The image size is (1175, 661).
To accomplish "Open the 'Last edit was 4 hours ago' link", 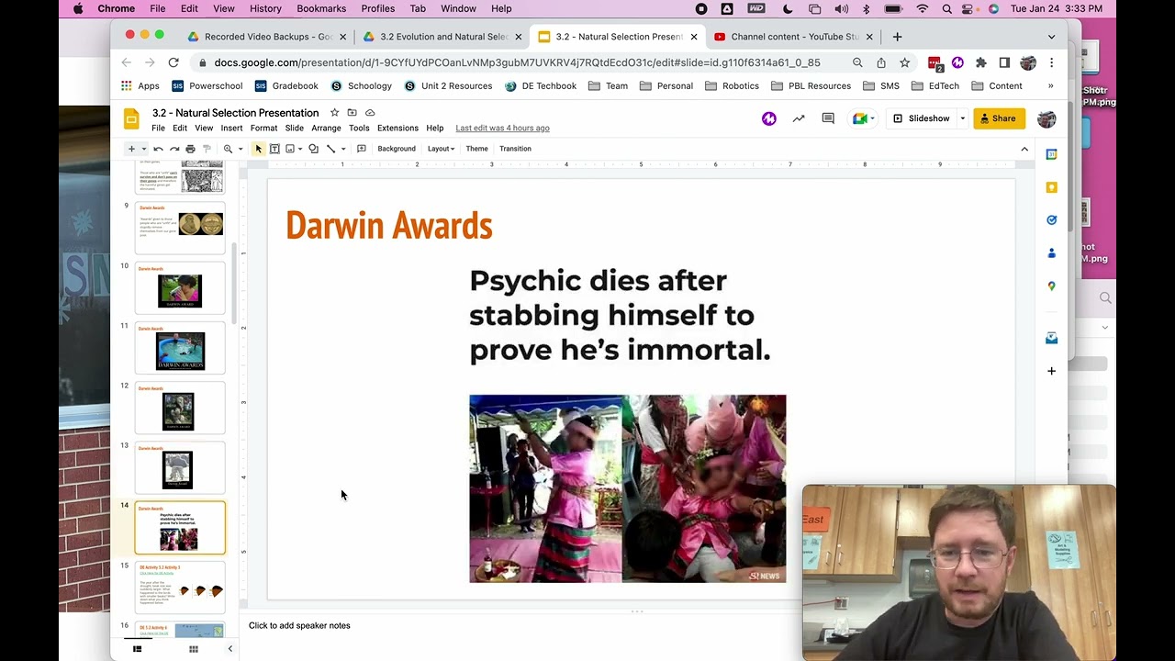I will [x=502, y=129].
